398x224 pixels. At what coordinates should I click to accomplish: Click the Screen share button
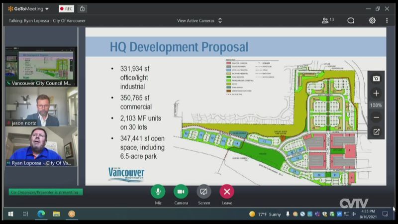pos(204,192)
